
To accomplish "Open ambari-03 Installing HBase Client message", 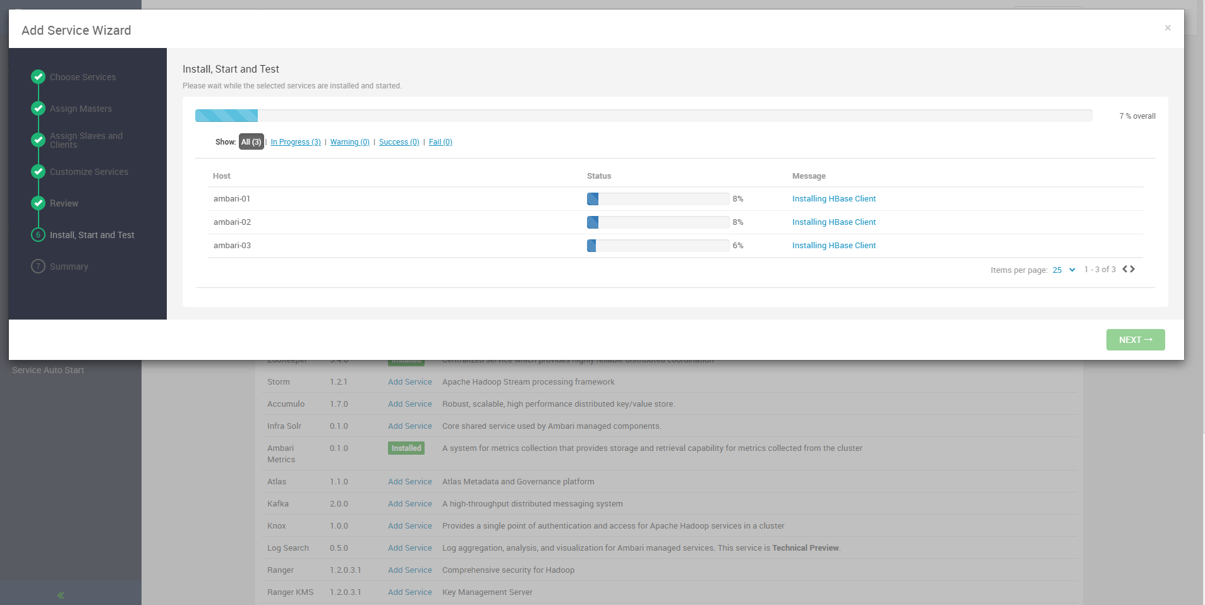I will point(834,246).
